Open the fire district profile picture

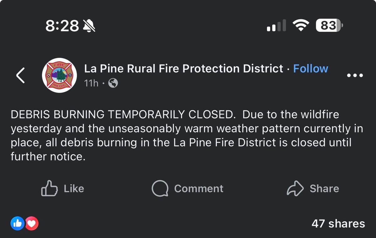click(60, 75)
